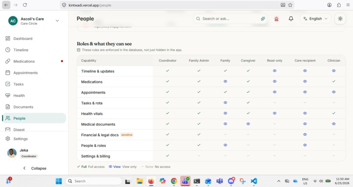Click the AI sparkle icon in search box
353x187 pixels.
[263, 19]
